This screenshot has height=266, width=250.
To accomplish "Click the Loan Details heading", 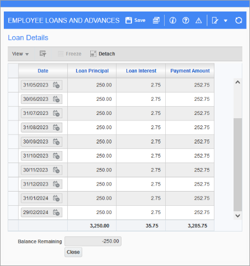I will (x=28, y=38).
